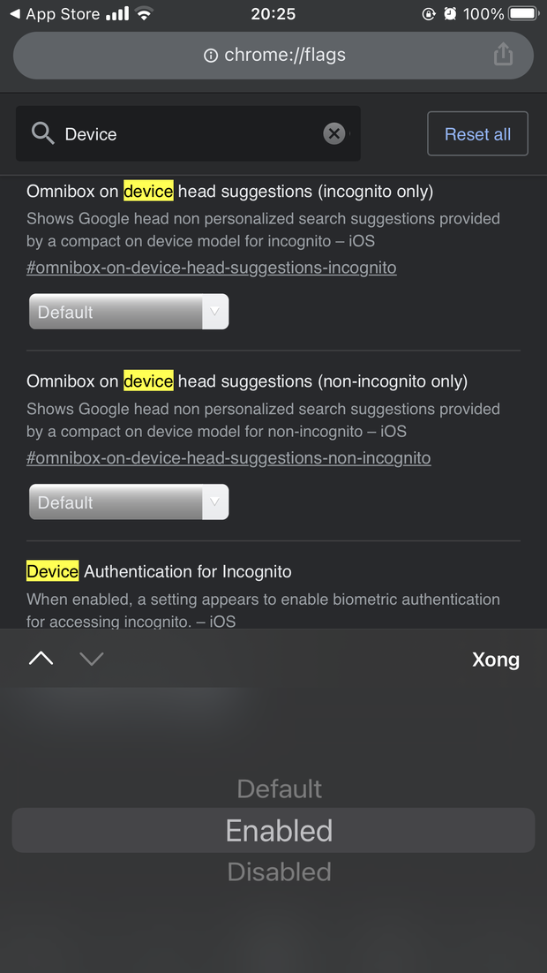This screenshot has height=973, width=547.
Task: Open dropdown for non-incognito head suggestions flag
Action: [x=129, y=502]
